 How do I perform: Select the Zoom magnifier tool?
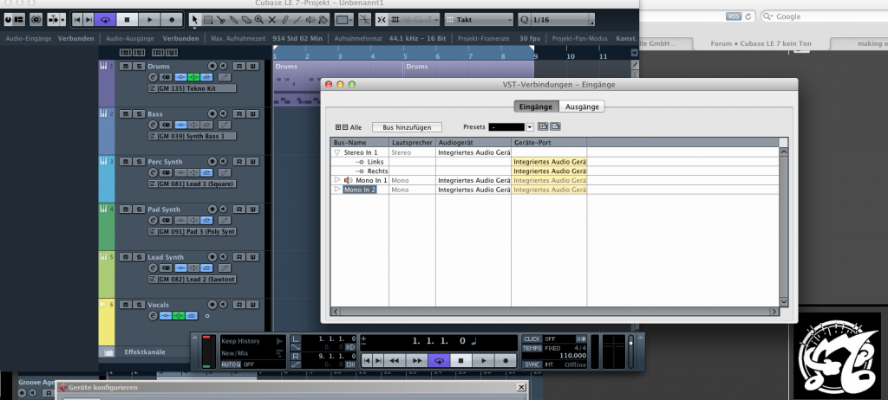(x=258, y=20)
